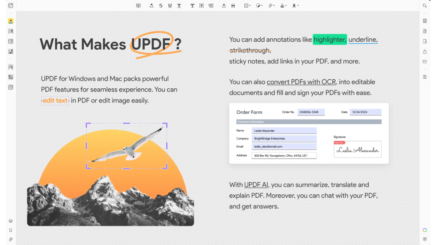
Task: Toggle the bookmarks panel
Action: coord(11,230)
